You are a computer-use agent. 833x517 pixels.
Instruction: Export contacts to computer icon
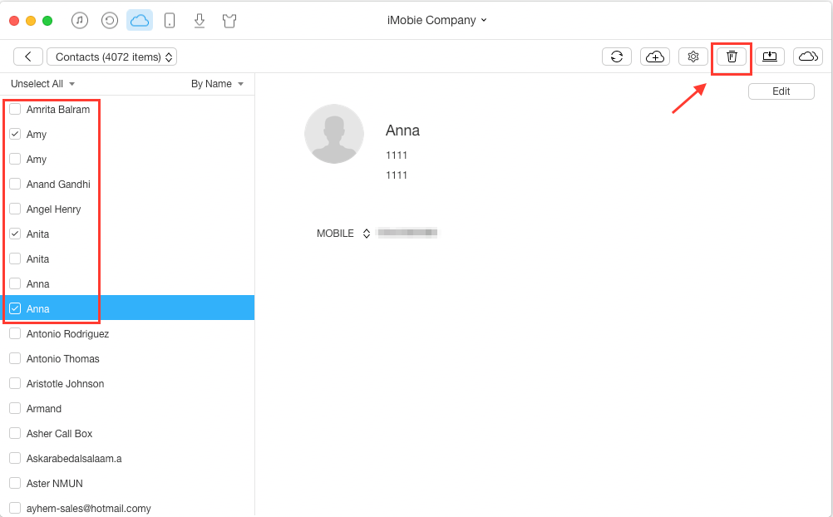coord(770,57)
